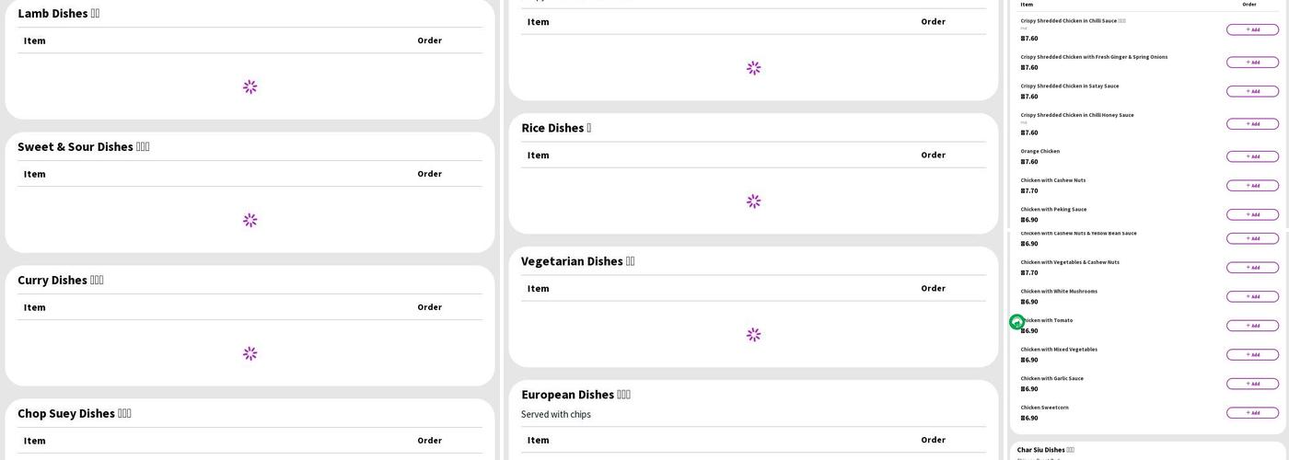Add Crispy Shredded Chicken in Satay Sauce
The width and height of the screenshot is (1289, 460).
[1252, 91]
